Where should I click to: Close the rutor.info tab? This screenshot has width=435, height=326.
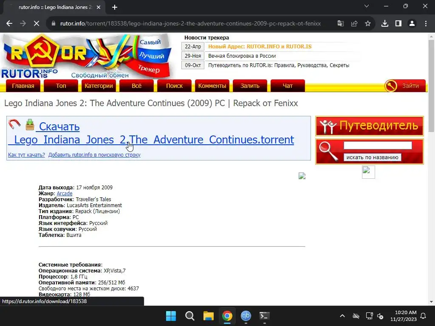[x=99, y=7]
